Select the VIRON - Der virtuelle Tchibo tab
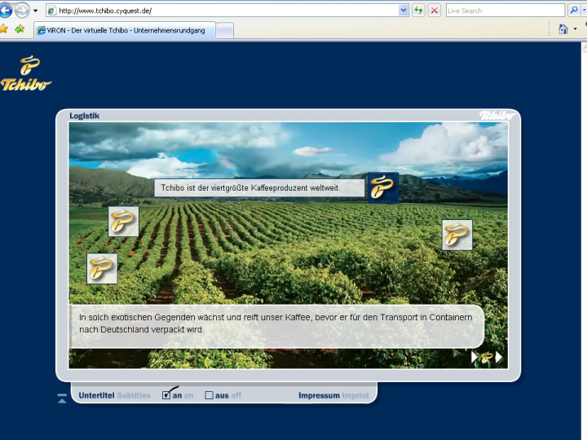 (125, 30)
